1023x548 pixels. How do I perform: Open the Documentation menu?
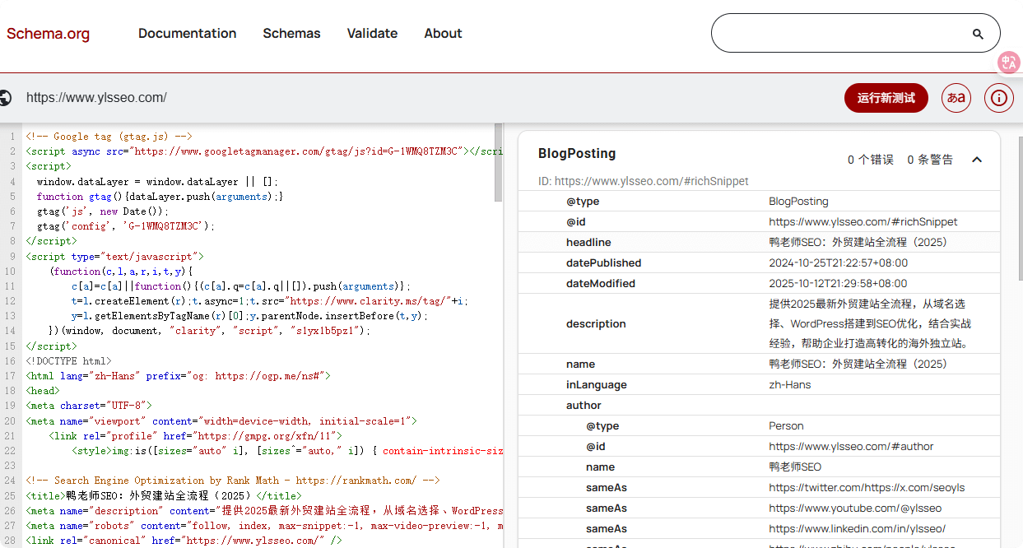coord(187,34)
